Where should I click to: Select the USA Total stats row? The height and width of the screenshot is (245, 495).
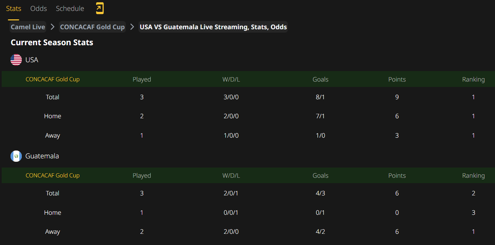[x=248, y=97]
